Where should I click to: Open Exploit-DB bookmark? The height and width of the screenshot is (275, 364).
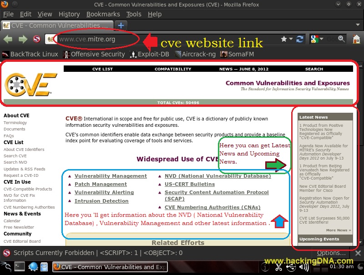tap(150, 54)
